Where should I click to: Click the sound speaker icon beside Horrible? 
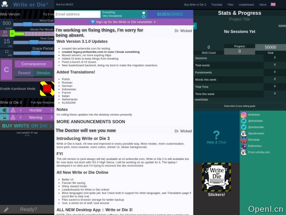pos(4,110)
